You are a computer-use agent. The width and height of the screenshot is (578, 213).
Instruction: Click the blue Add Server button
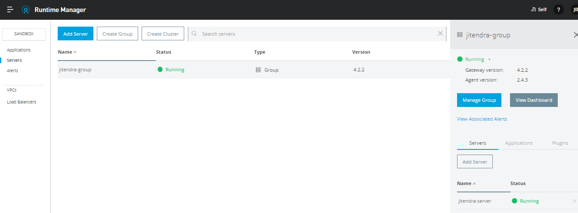pos(75,33)
